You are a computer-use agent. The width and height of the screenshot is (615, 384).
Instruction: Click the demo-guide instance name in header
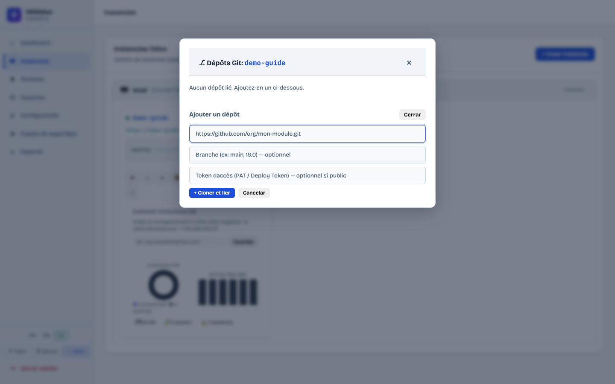coord(265,63)
